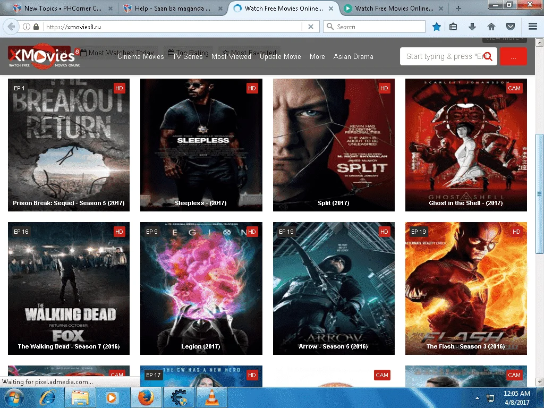This screenshot has height=408, width=544.
Task: Click the CAM badge on Ghost in the Shell
Action: (x=514, y=88)
